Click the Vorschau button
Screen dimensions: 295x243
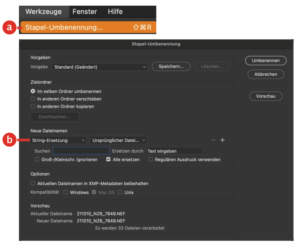[x=266, y=96]
